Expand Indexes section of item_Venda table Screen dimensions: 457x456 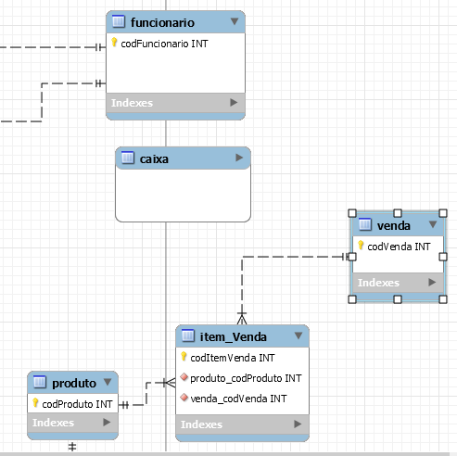point(298,424)
